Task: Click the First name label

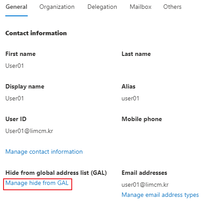Action: [20, 54]
